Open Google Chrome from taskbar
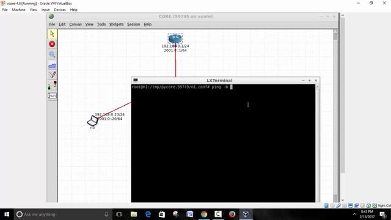This screenshot has width=391, height=220. tap(204, 215)
